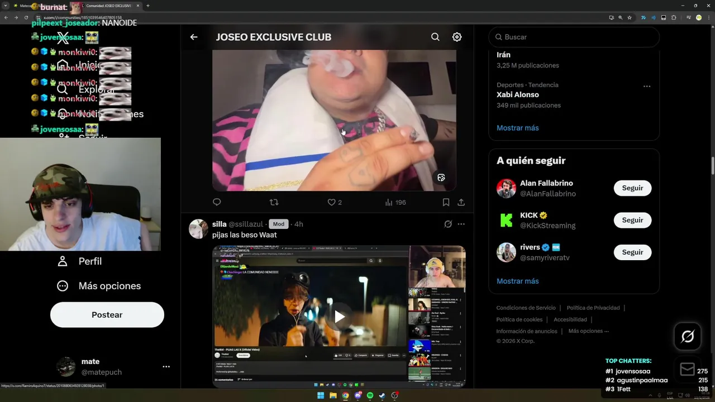Reply to the smoking video post
715x402 pixels.
click(217, 202)
